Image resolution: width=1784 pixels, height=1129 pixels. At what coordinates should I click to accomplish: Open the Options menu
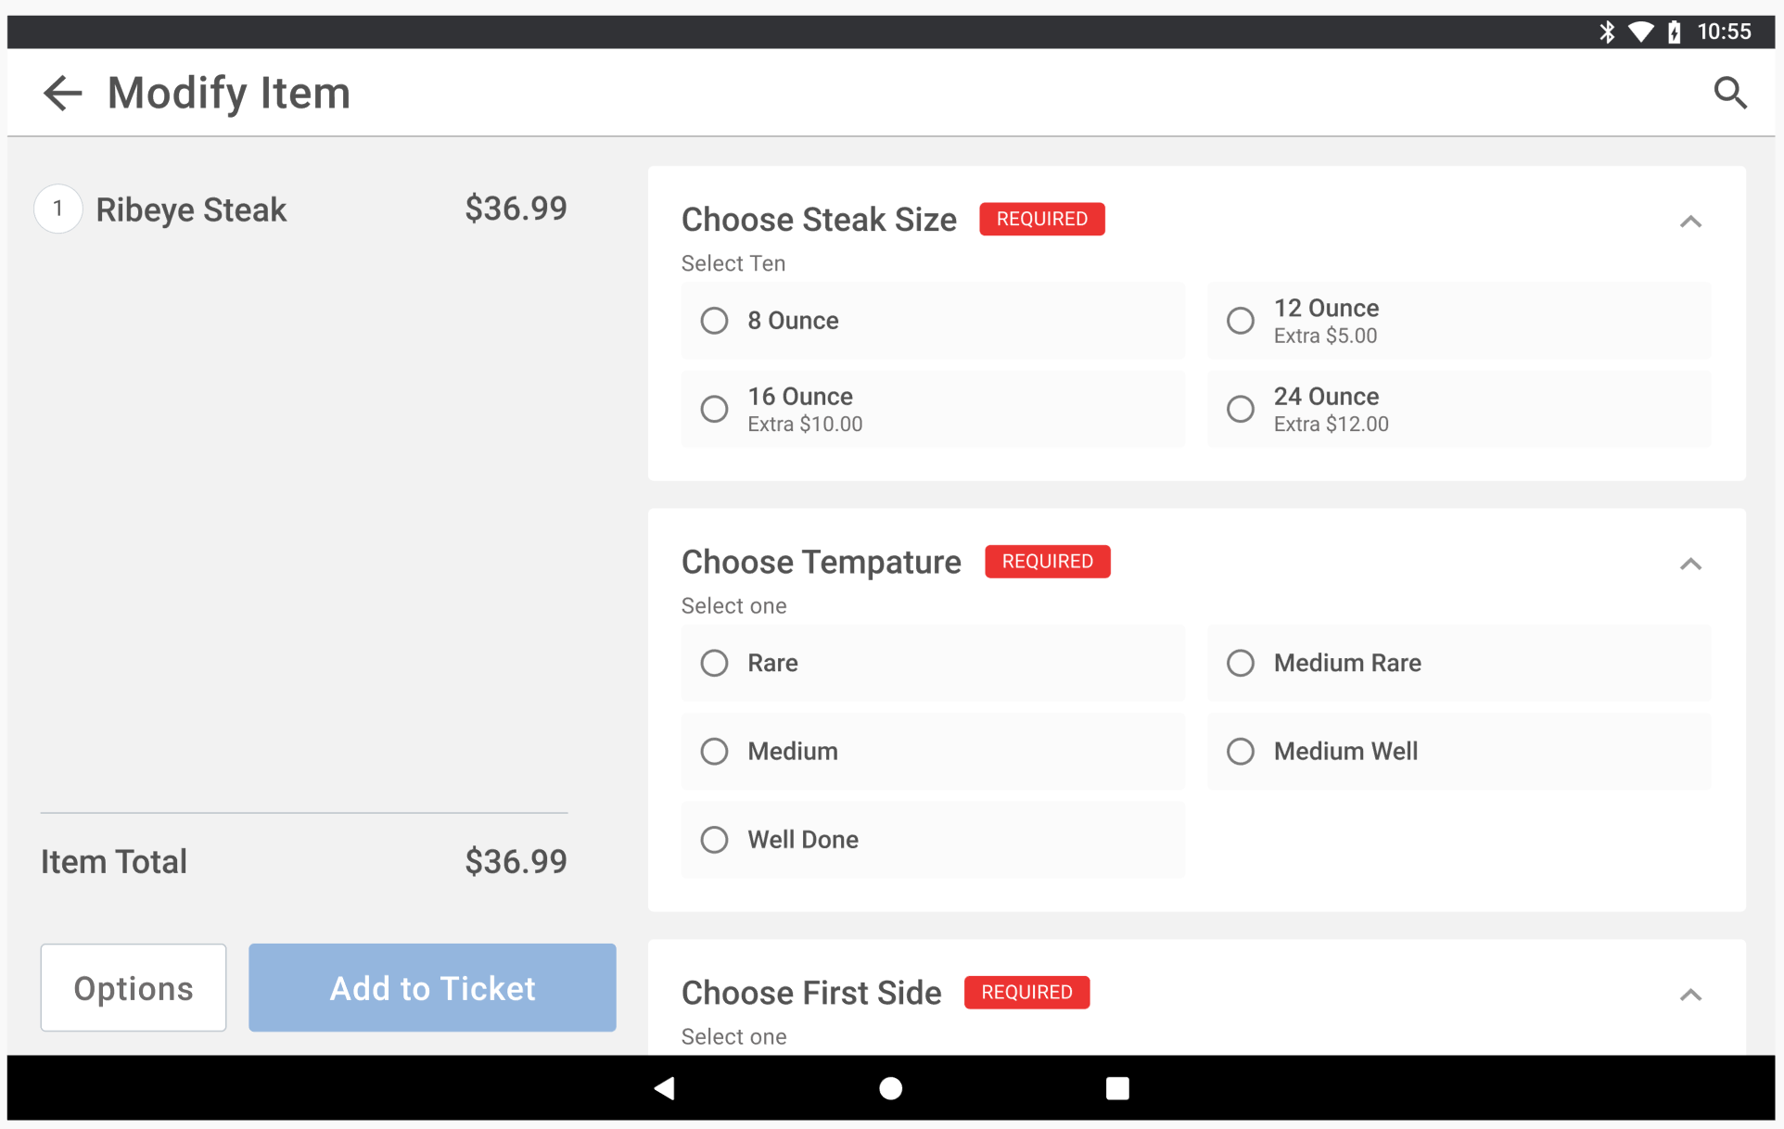[x=133, y=987]
